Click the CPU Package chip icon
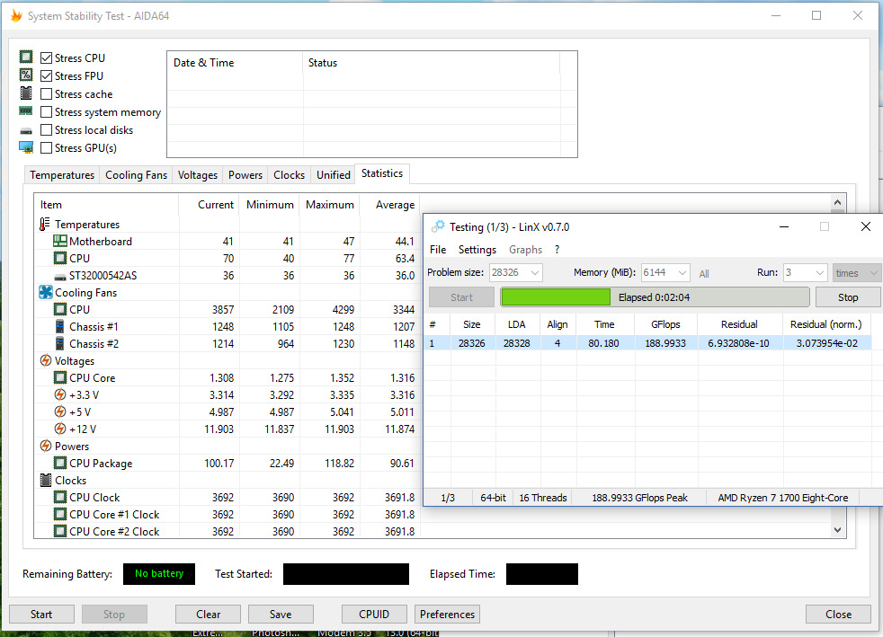This screenshot has width=883, height=637. pos(59,463)
